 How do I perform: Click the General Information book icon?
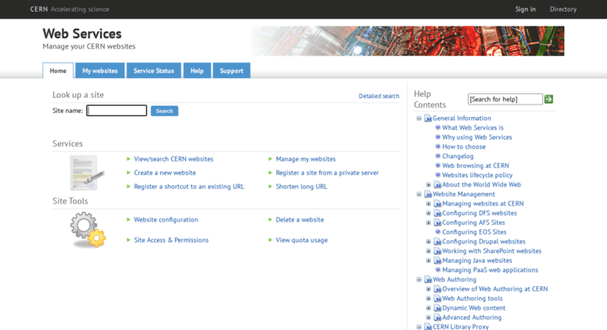pyautogui.click(x=428, y=119)
